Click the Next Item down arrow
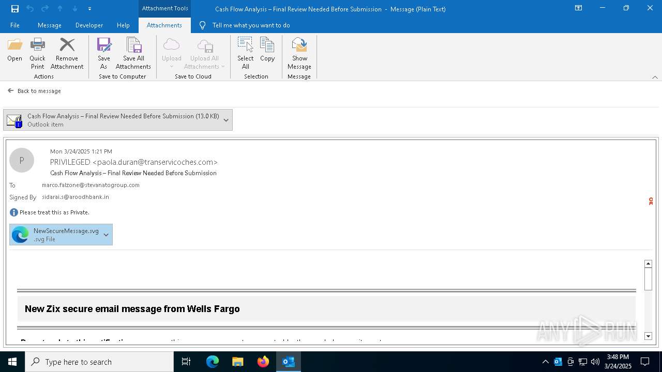Viewport: 662px width, 372px height. [x=75, y=9]
